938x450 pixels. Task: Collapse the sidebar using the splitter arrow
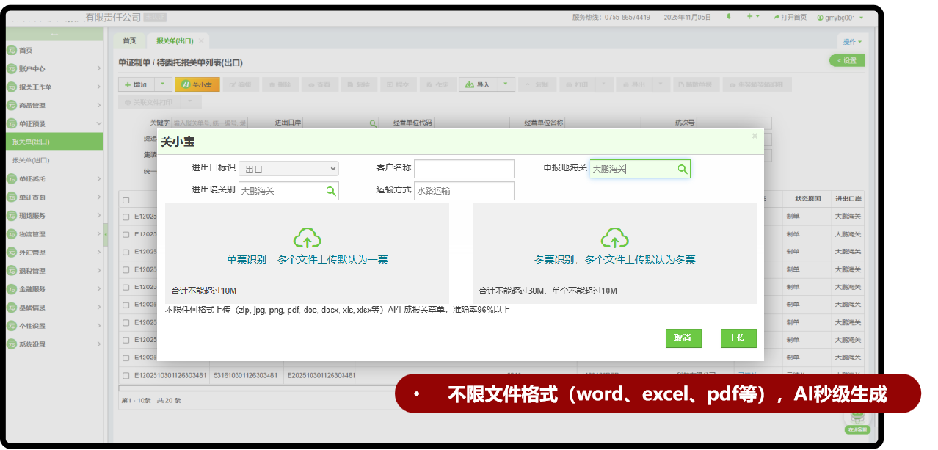point(106,234)
